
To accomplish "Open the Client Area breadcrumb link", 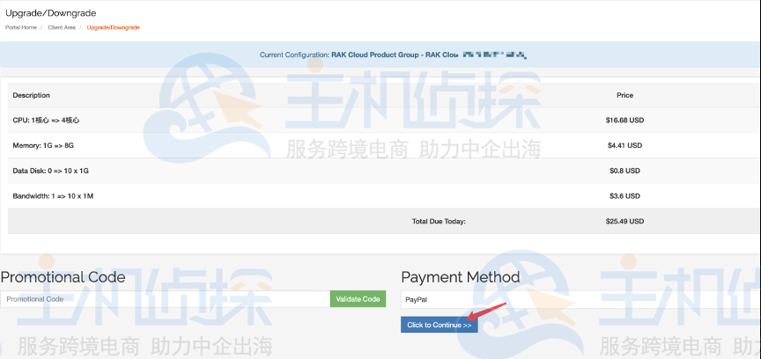I will coord(62,27).
